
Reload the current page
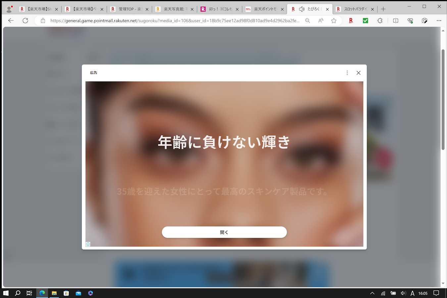(x=25, y=21)
